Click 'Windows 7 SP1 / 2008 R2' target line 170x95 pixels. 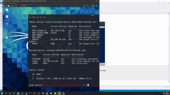pos(64,79)
